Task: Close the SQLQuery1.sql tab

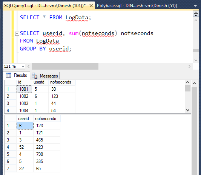Action: (91, 6)
